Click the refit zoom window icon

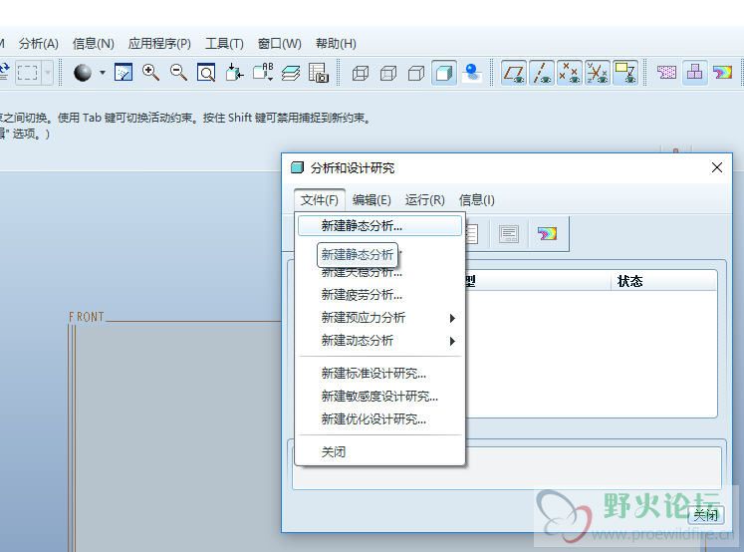coord(206,73)
